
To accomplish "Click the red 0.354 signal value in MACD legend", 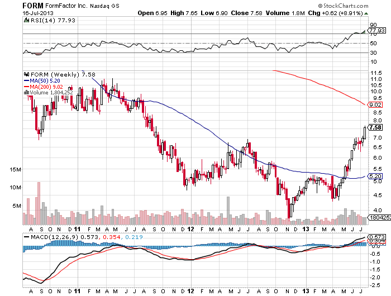I will click(112, 237).
